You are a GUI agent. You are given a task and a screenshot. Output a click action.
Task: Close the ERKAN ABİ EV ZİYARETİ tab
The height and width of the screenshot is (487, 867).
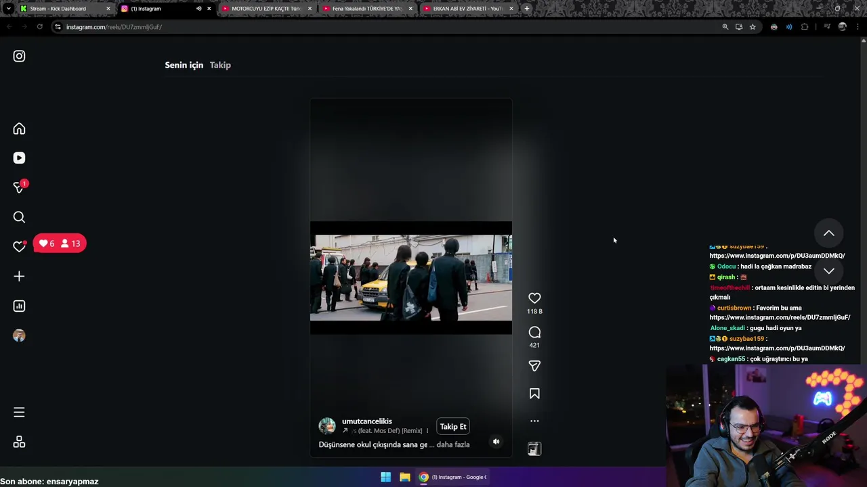(x=511, y=9)
